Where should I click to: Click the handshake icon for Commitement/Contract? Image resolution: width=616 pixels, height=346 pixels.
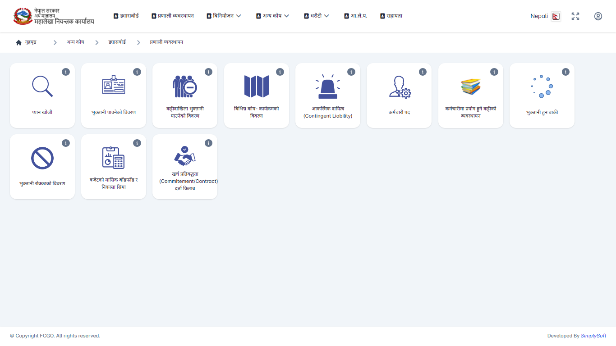pyautogui.click(x=185, y=155)
